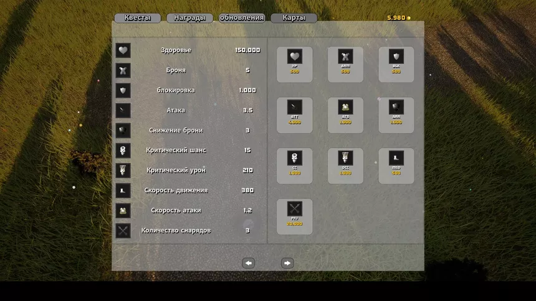Click the icon beside Скорость атаки

coord(123,211)
